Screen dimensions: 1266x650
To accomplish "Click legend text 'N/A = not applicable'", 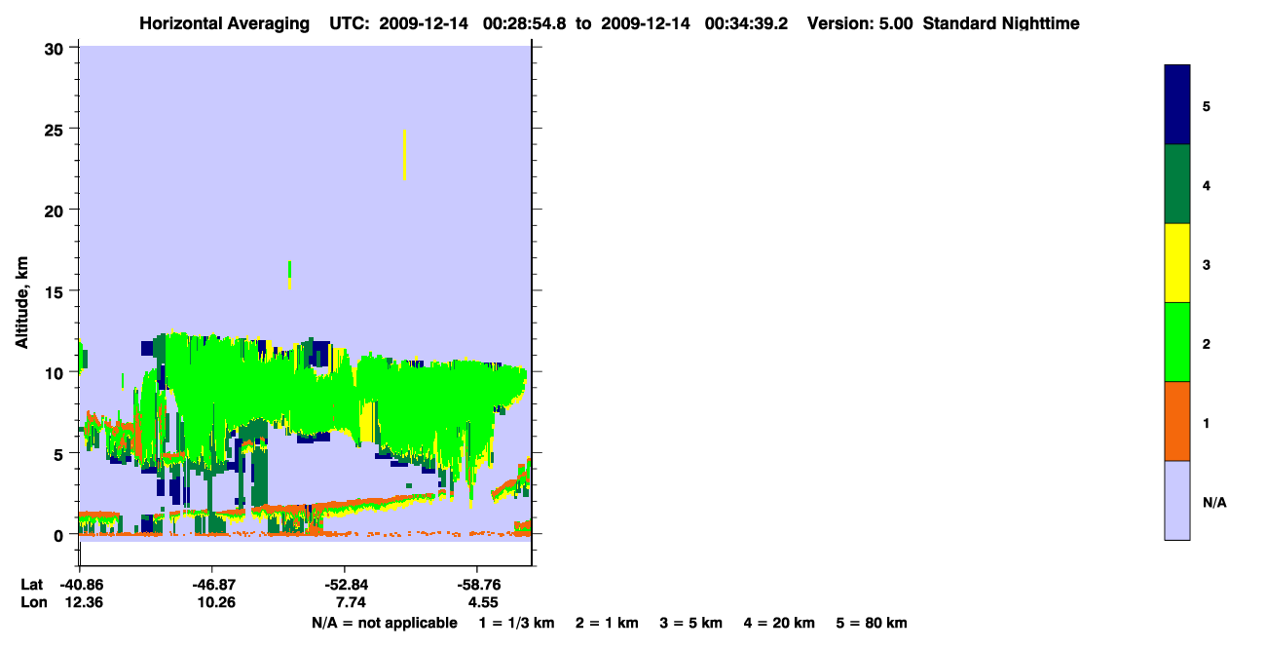I will pos(385,623).
